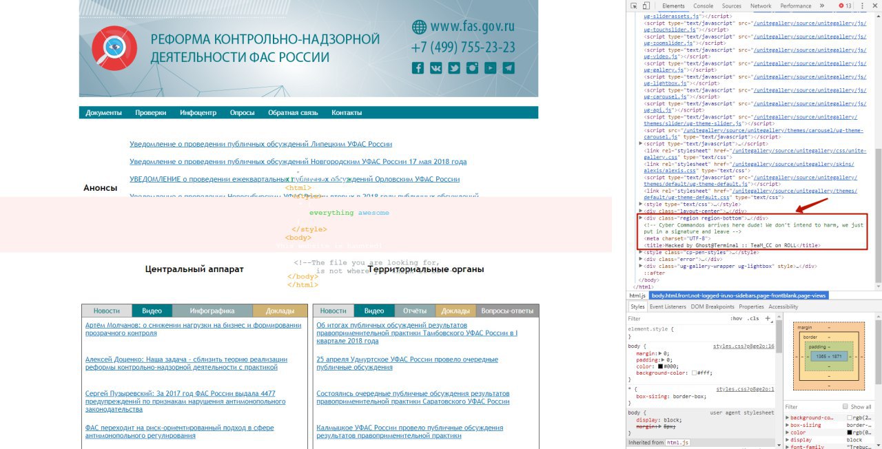
Task: Open the DOM Breakpoints pane tab
Action: click(714, 306)
